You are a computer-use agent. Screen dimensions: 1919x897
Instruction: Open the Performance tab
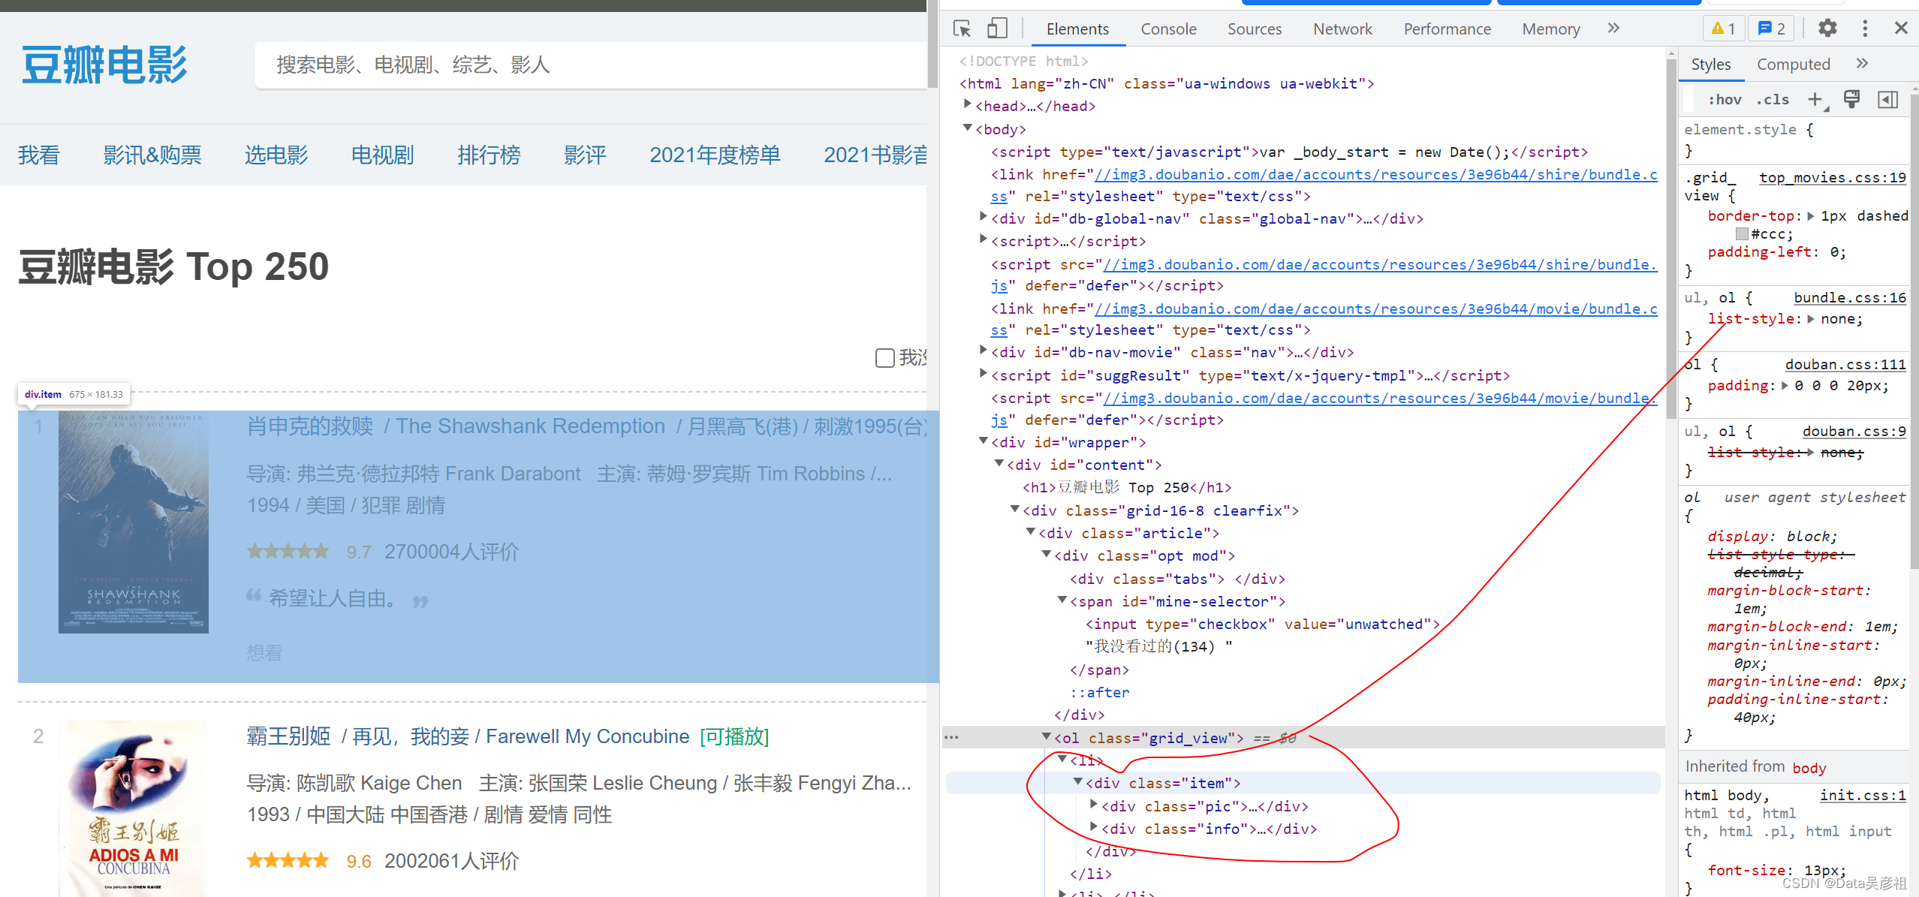(x=1447, y=29)
